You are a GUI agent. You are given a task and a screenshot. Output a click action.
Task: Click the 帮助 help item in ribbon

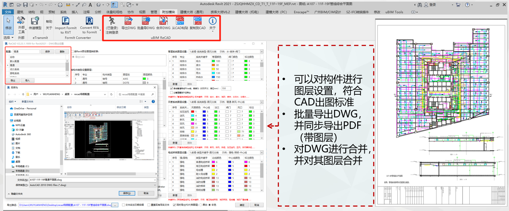[49, 21]
